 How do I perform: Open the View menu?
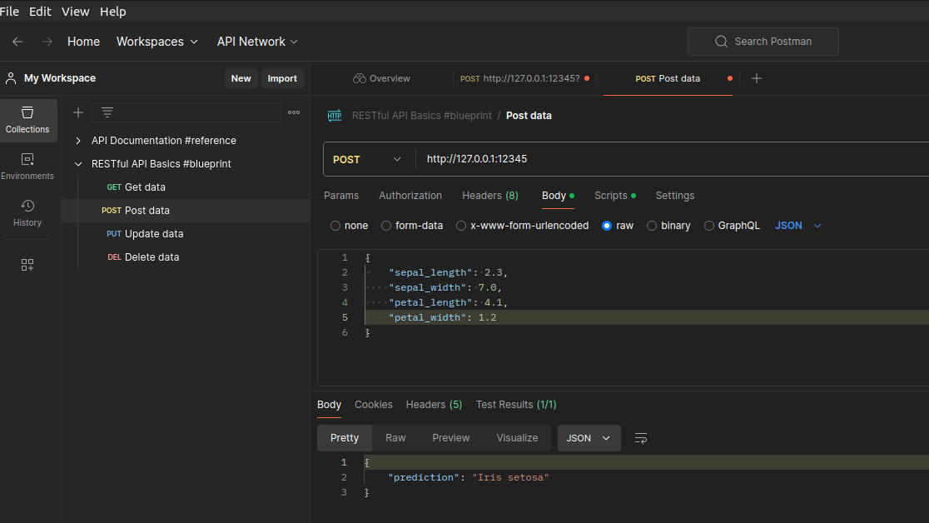point(75,11)
